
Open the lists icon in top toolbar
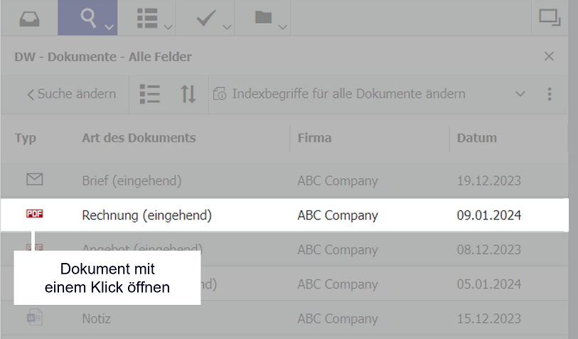(x=146, y=18)
